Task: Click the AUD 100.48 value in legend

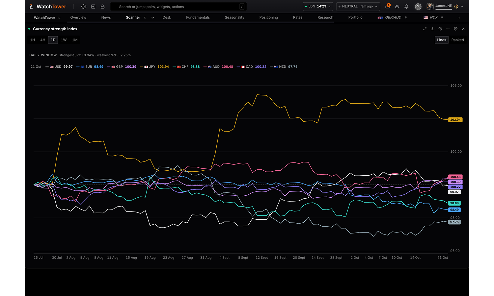Action: [227, 67]
